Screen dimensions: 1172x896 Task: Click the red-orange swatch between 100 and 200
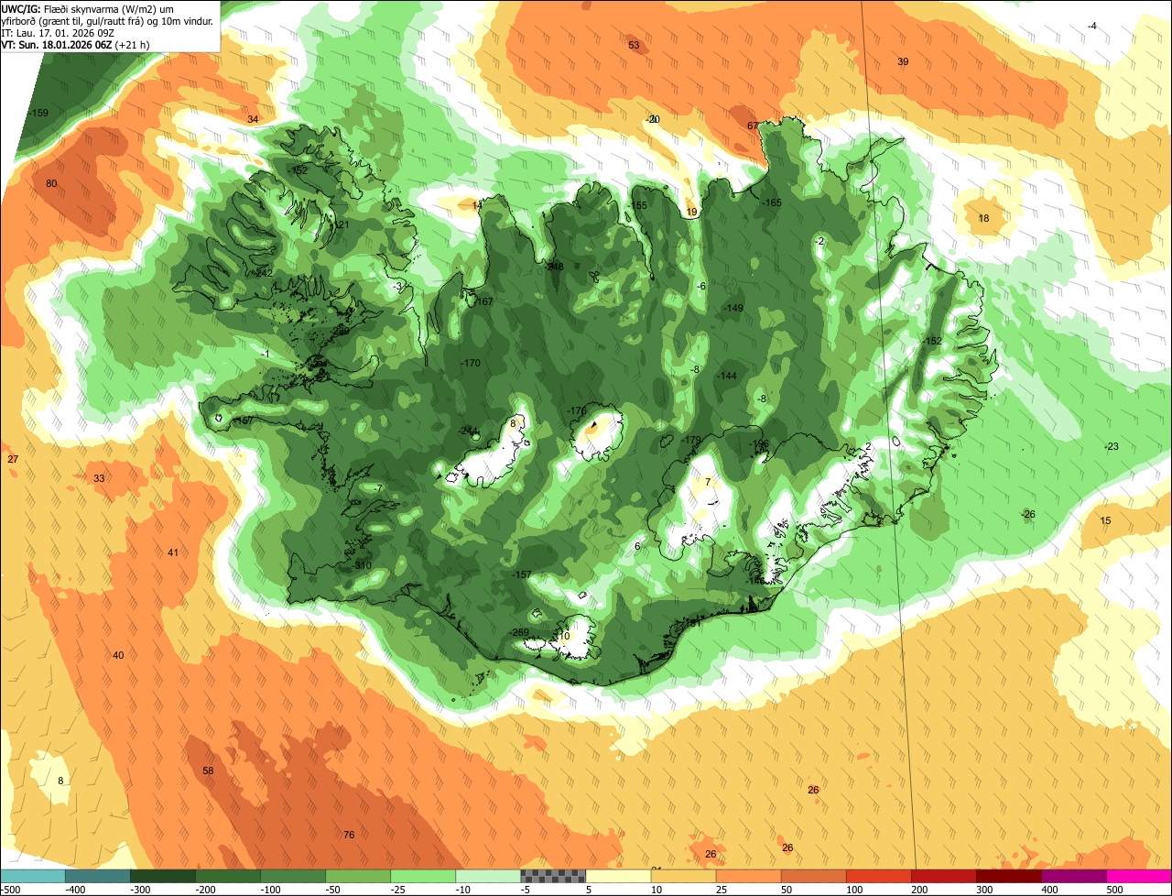[878, 876]
